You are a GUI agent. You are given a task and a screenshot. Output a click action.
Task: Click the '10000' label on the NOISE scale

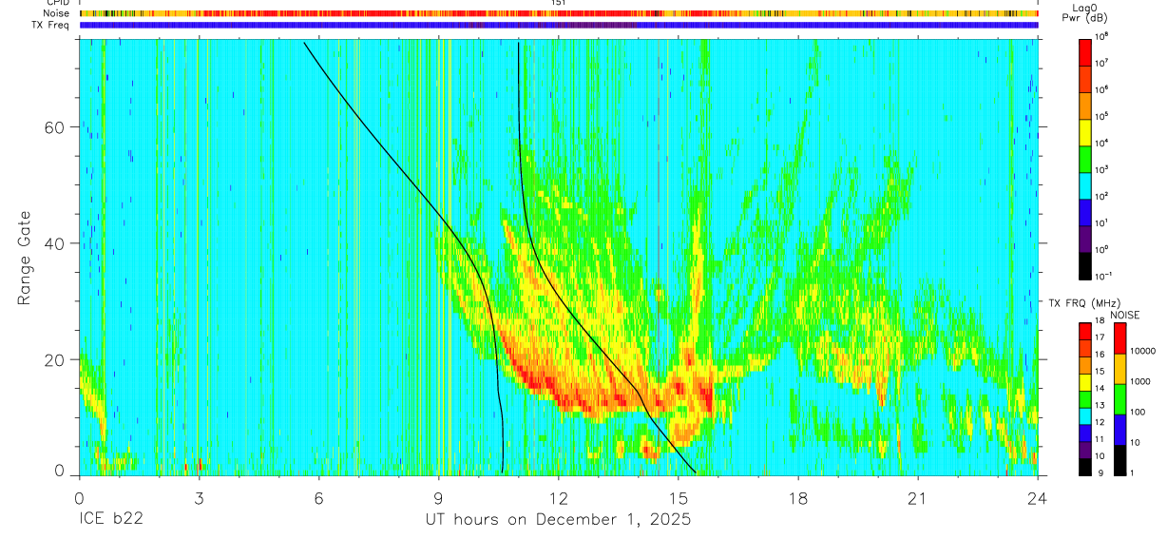pyautogui.click(x=1142, y=352)
